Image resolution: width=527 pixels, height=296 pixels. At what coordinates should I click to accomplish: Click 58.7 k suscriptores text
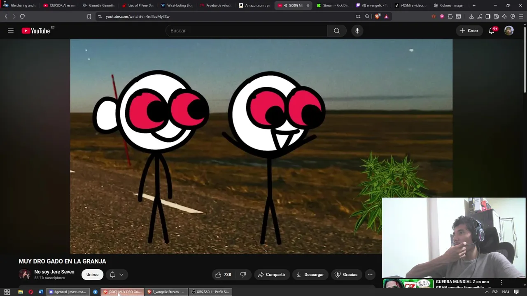tap(49, 278)
